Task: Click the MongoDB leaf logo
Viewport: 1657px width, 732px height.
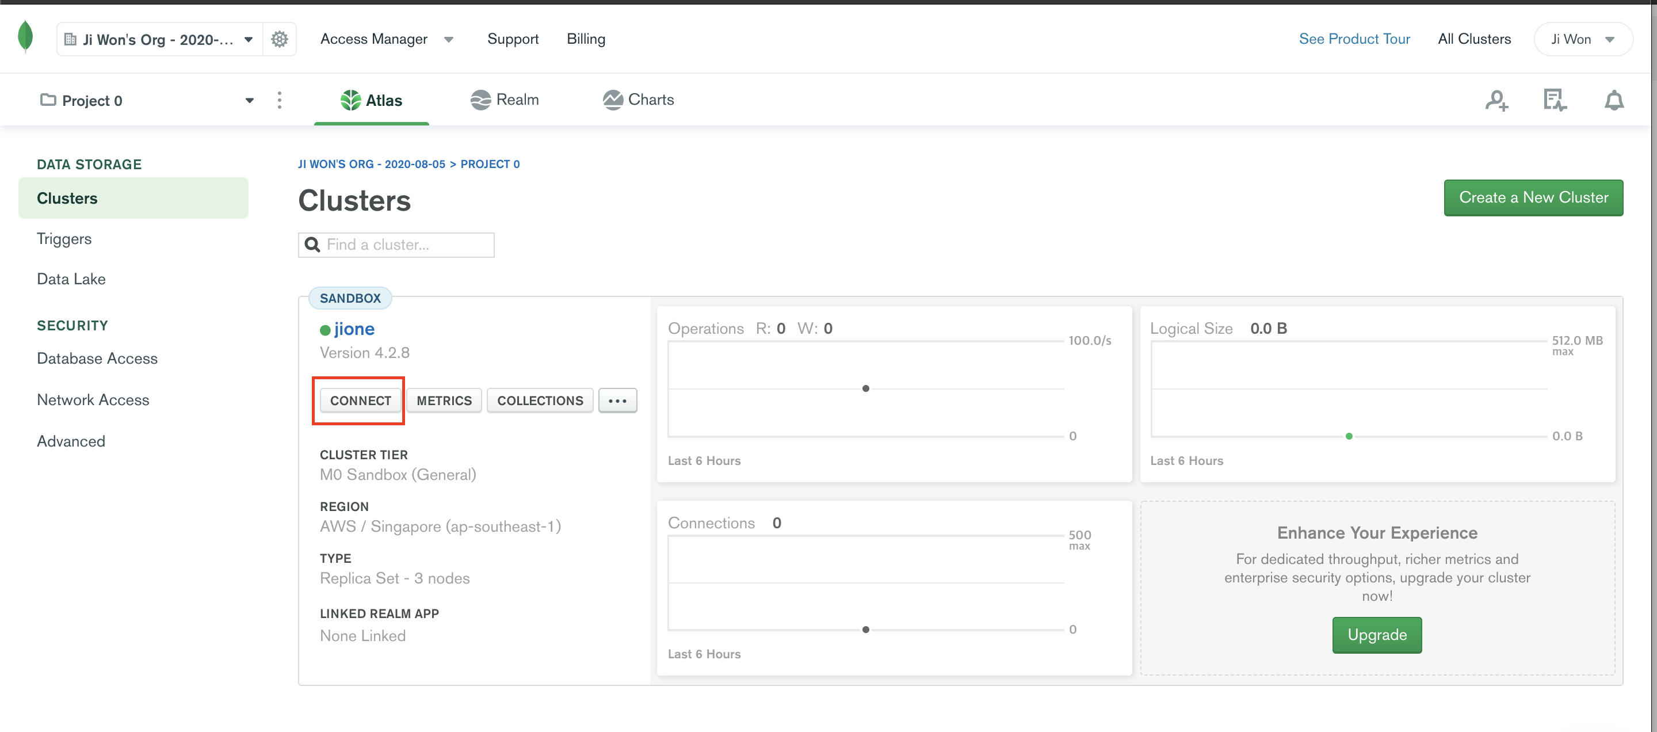Action: 25,37
